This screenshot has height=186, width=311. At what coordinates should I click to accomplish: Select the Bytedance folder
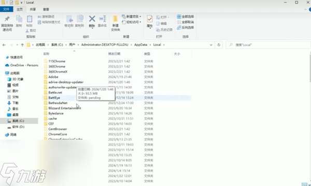(x=56, y=113)
